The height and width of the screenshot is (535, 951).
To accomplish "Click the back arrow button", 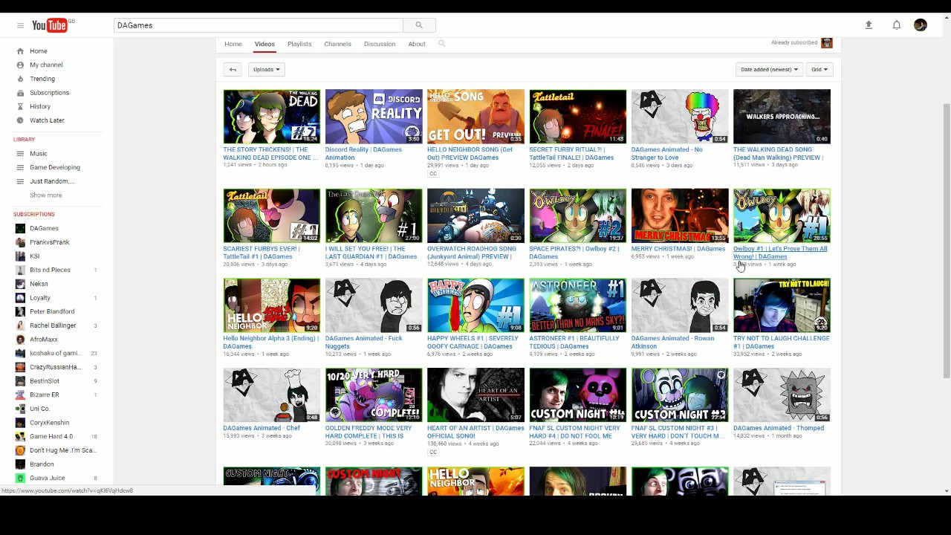I will pyautogui.click(x=233, y=70).
